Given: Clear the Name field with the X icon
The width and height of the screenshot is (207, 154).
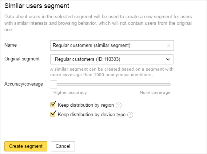Looking at the screenshot, I should 169,46.
